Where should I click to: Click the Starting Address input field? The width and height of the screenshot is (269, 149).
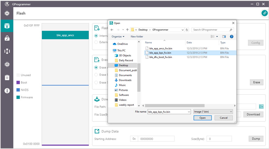click(x=156, y=139)
